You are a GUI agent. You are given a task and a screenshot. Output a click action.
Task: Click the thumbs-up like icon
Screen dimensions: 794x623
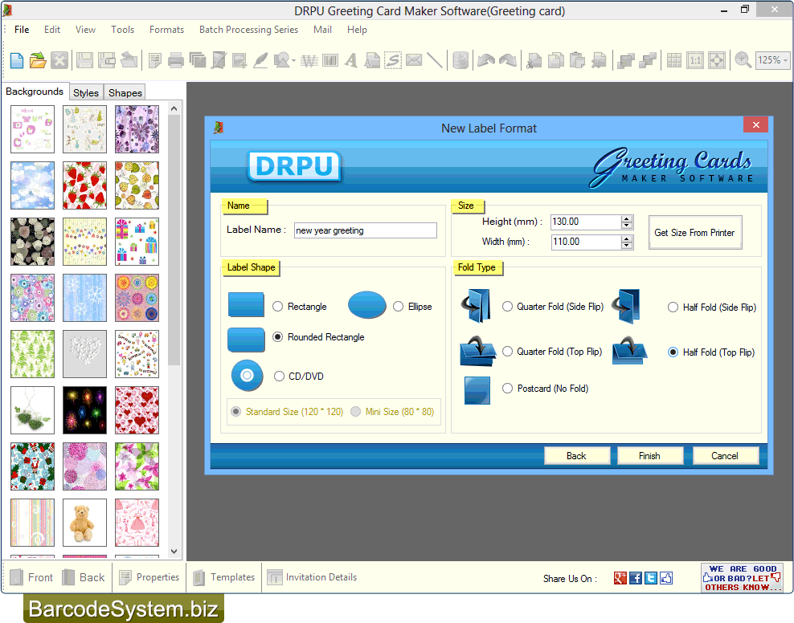click(x=666, y=578)
